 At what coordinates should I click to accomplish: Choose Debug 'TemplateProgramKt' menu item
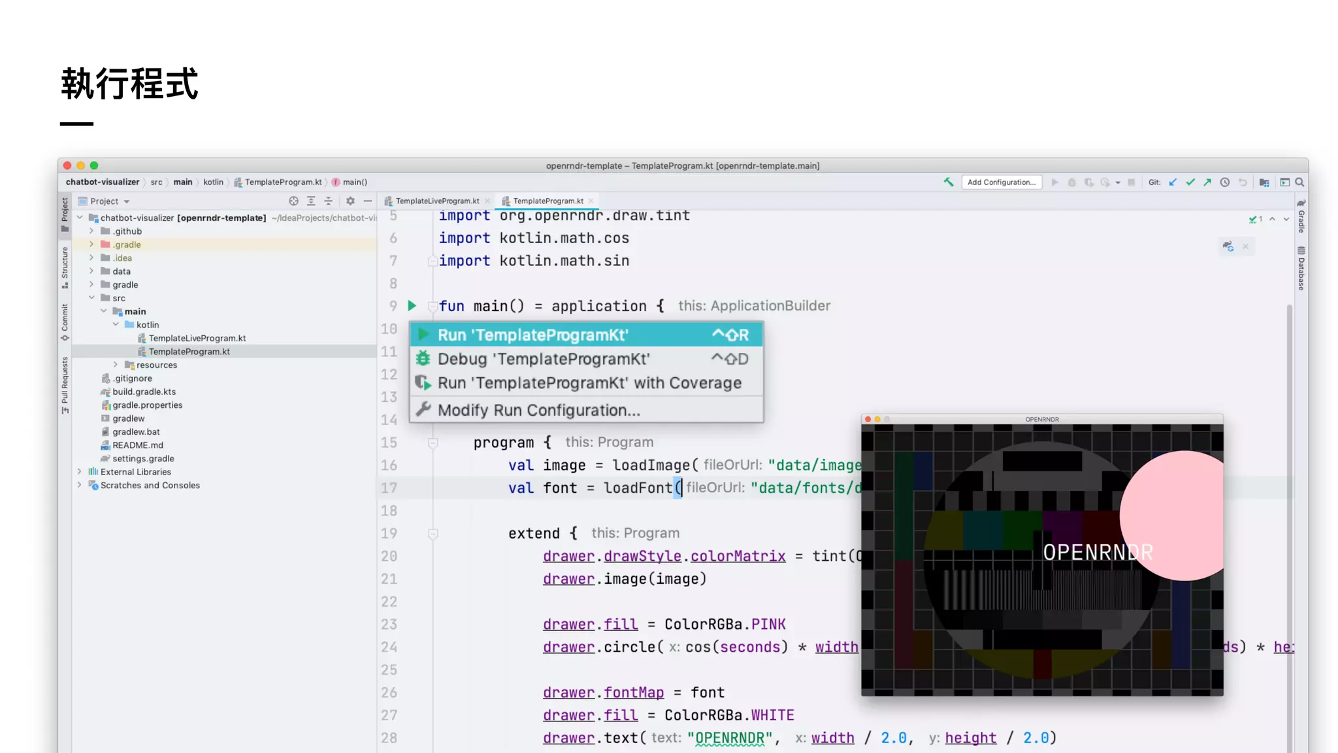(x=586, y=359)
